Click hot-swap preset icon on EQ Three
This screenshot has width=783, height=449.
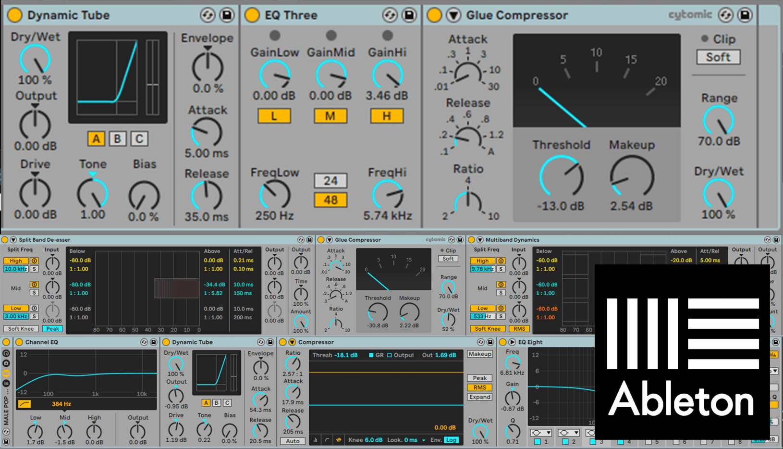(390, 15)
